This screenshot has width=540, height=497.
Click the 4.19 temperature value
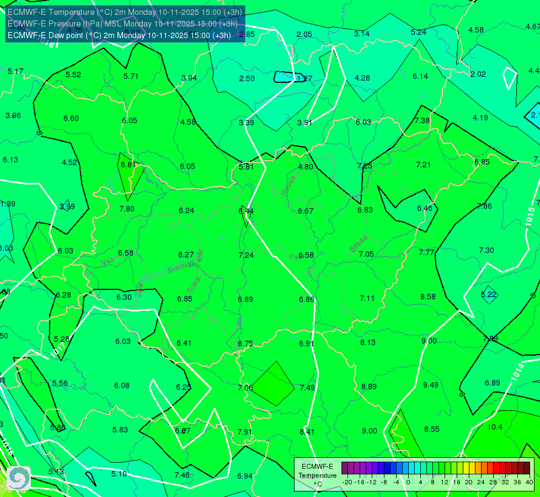(480, 118)
